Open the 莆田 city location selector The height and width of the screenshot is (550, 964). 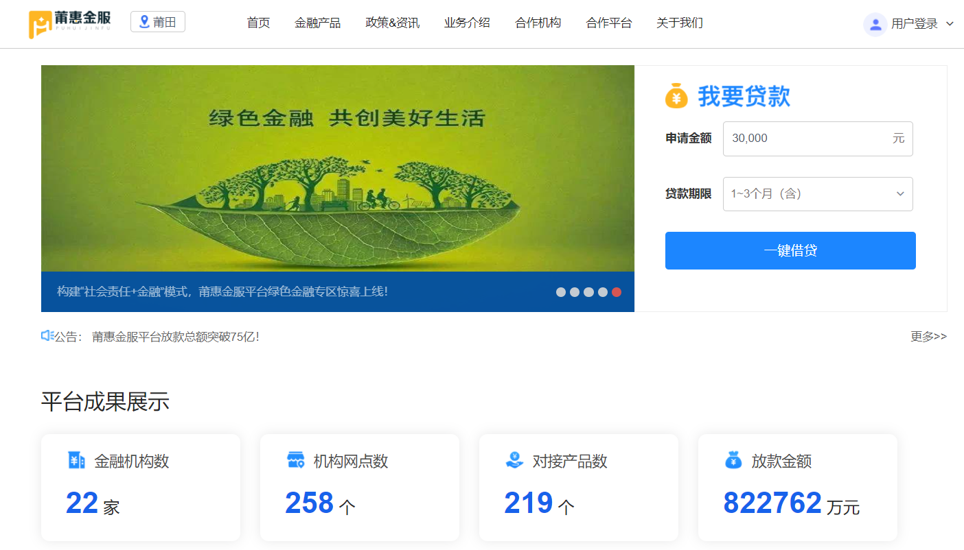(x=158, y=22)
